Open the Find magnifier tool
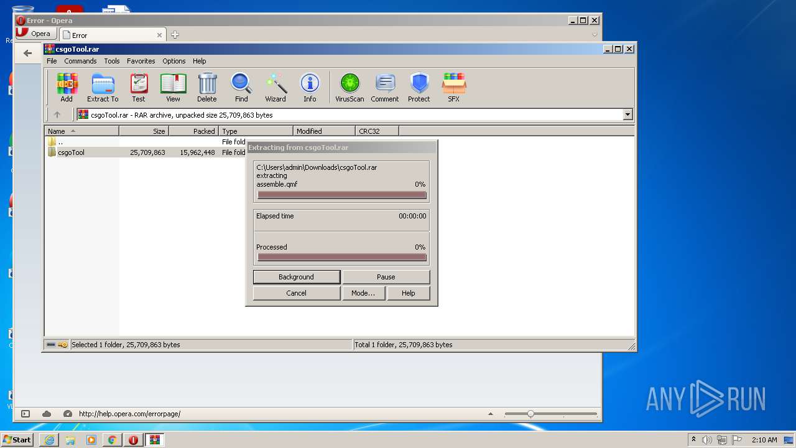796x448 pixels. (241, 87)
